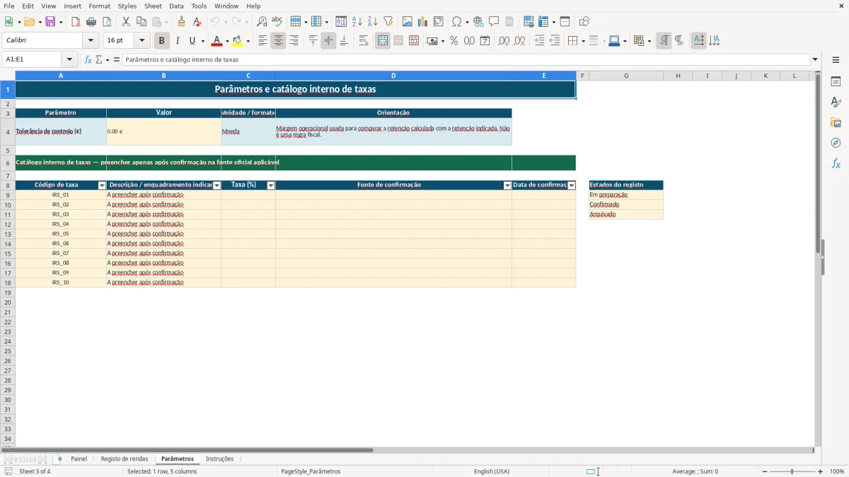849x477 pixels.
Task: Export directly as PDF icon
Action: pyautogui.click(x=76, y=22)
